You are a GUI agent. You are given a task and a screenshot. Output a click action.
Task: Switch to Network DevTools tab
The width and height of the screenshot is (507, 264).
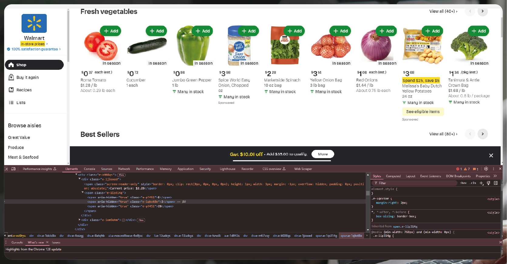coord(124,169)
